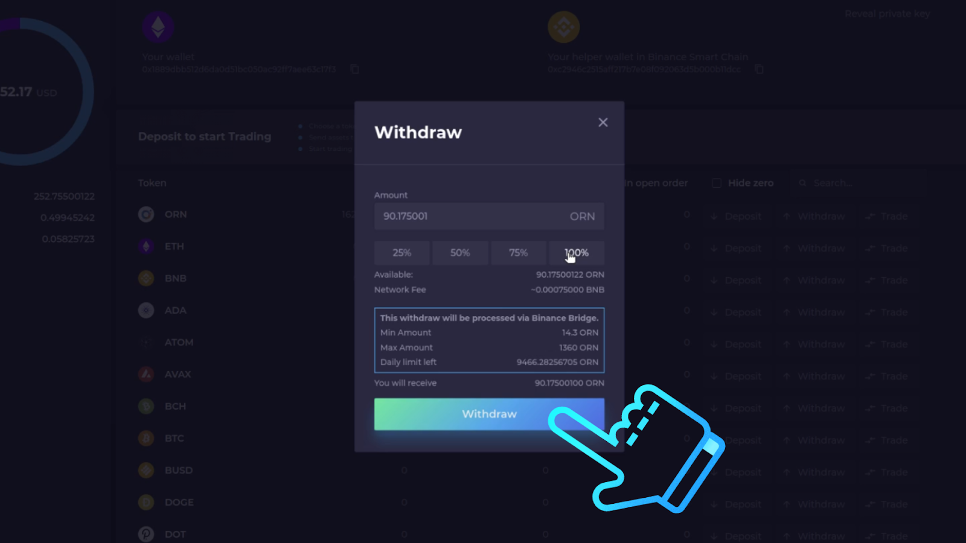Toggle the Hide zero checkbox

click(x=717, y=183)
